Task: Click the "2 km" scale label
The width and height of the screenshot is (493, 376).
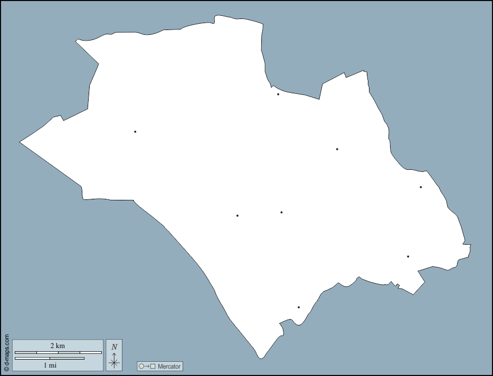Action: pos(58,346)
